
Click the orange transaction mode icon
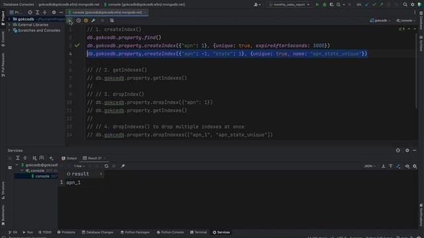click(86, 20)
